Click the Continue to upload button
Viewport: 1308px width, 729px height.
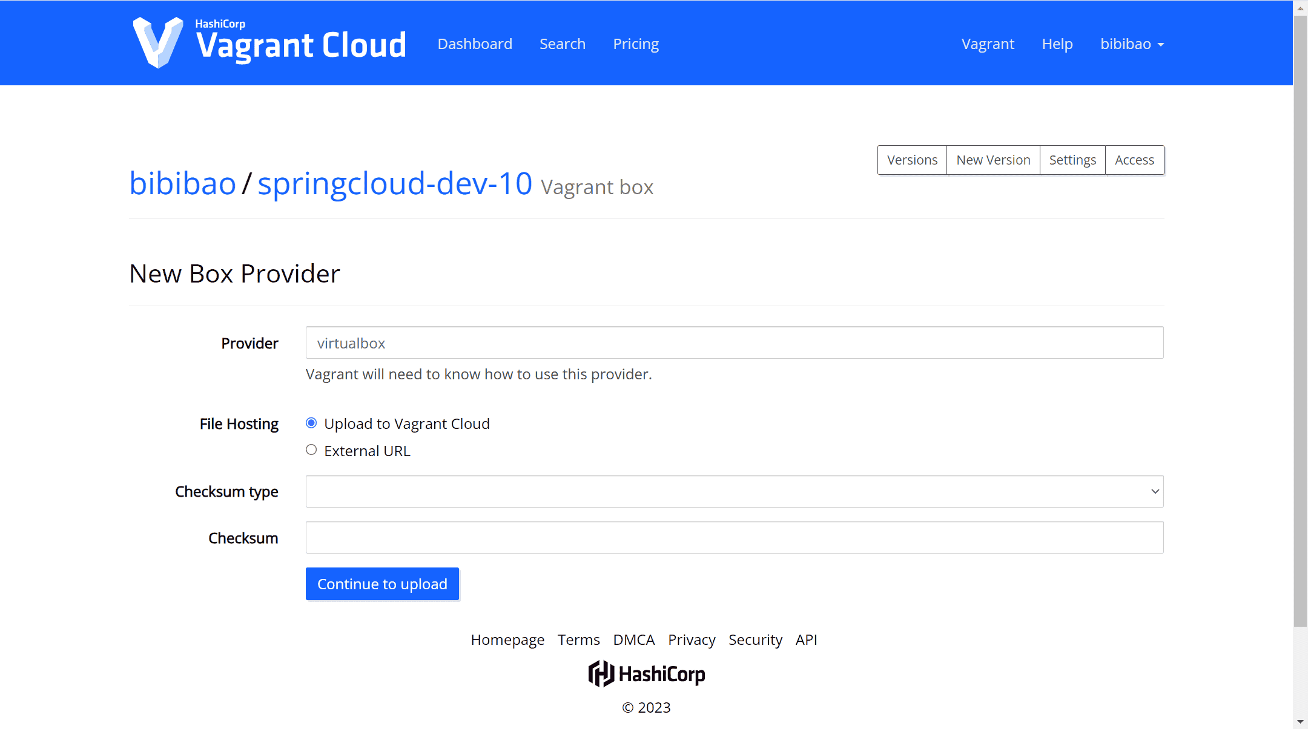[x=382, y=584]
